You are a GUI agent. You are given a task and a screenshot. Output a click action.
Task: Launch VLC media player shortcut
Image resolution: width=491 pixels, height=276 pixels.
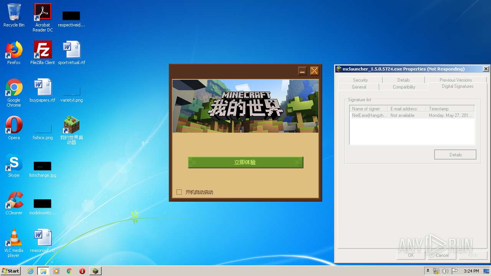[x=14, y=243]
